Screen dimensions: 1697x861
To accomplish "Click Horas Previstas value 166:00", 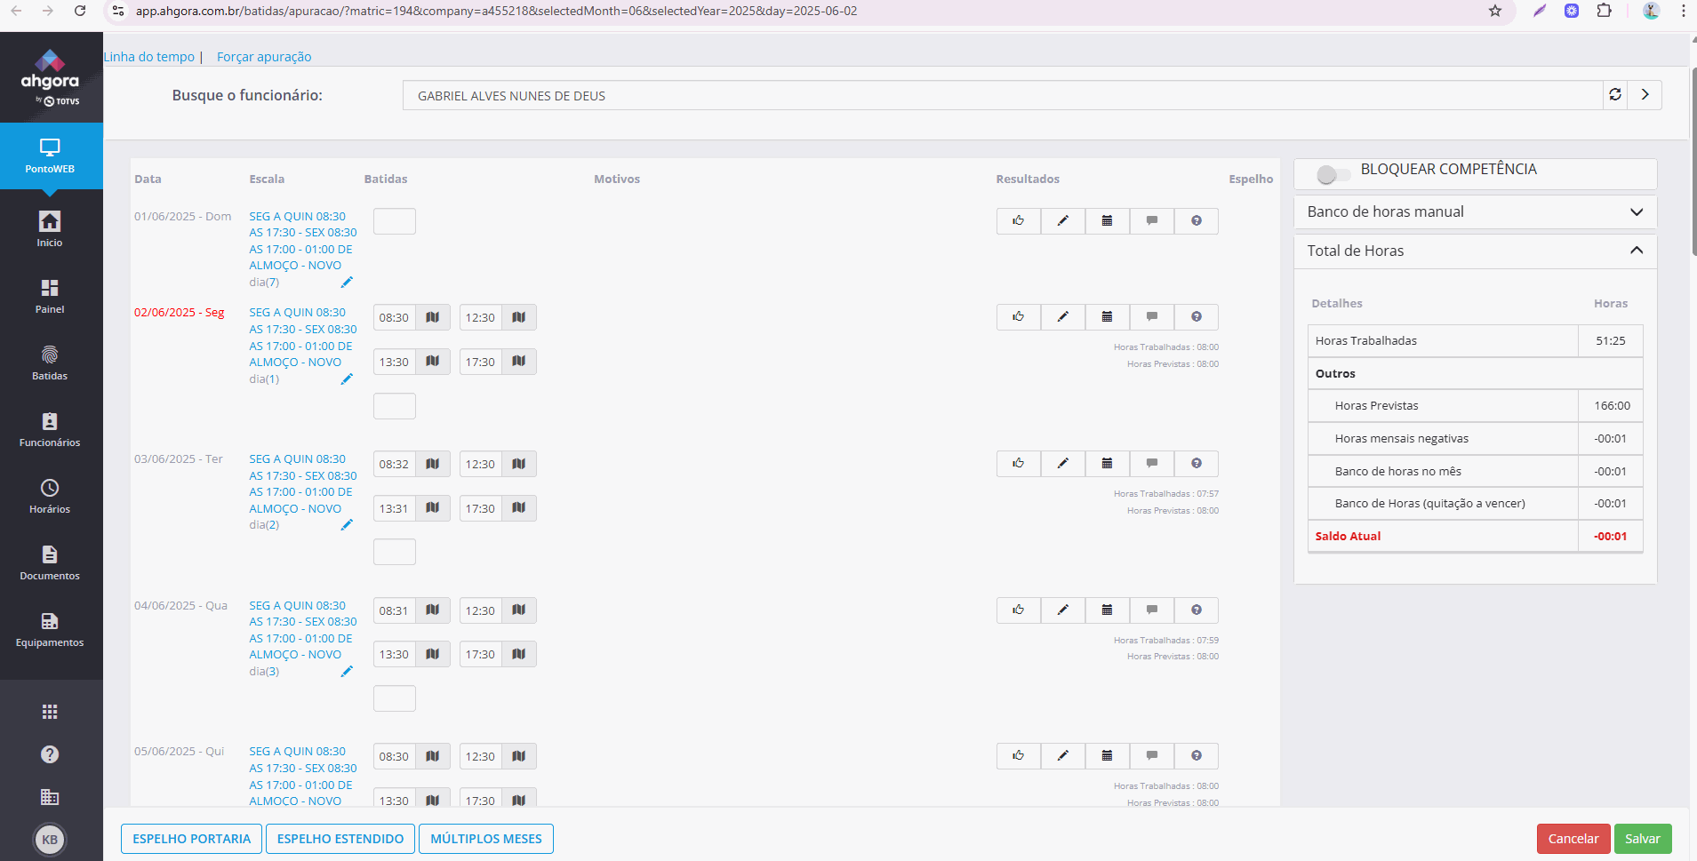I will pos(1611,405).
